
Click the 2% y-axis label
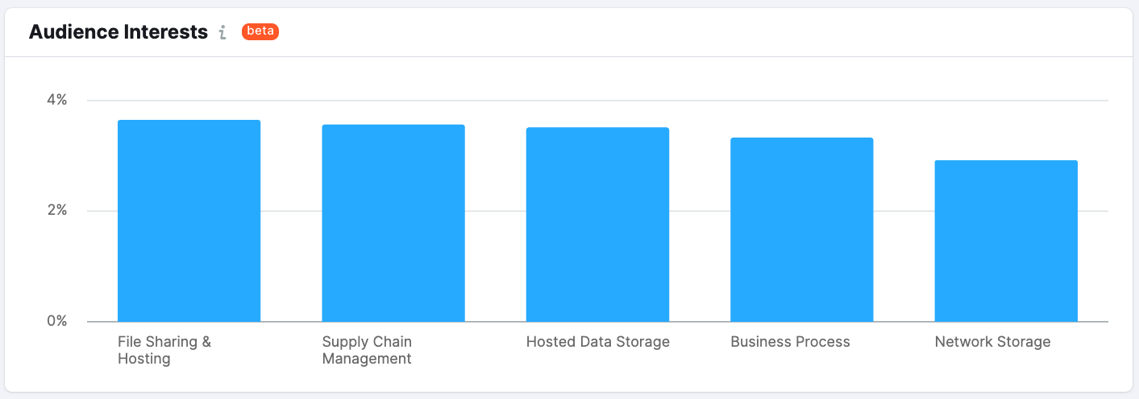(56, 211)
